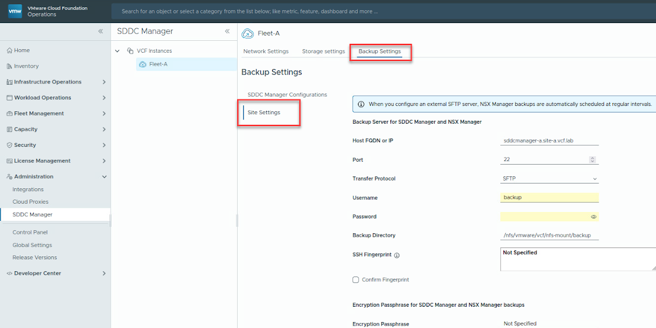This screenshot has width=656, height=328.
Task: Click the SSH Fingerprint info icon
Action: (x=397, y=255)
